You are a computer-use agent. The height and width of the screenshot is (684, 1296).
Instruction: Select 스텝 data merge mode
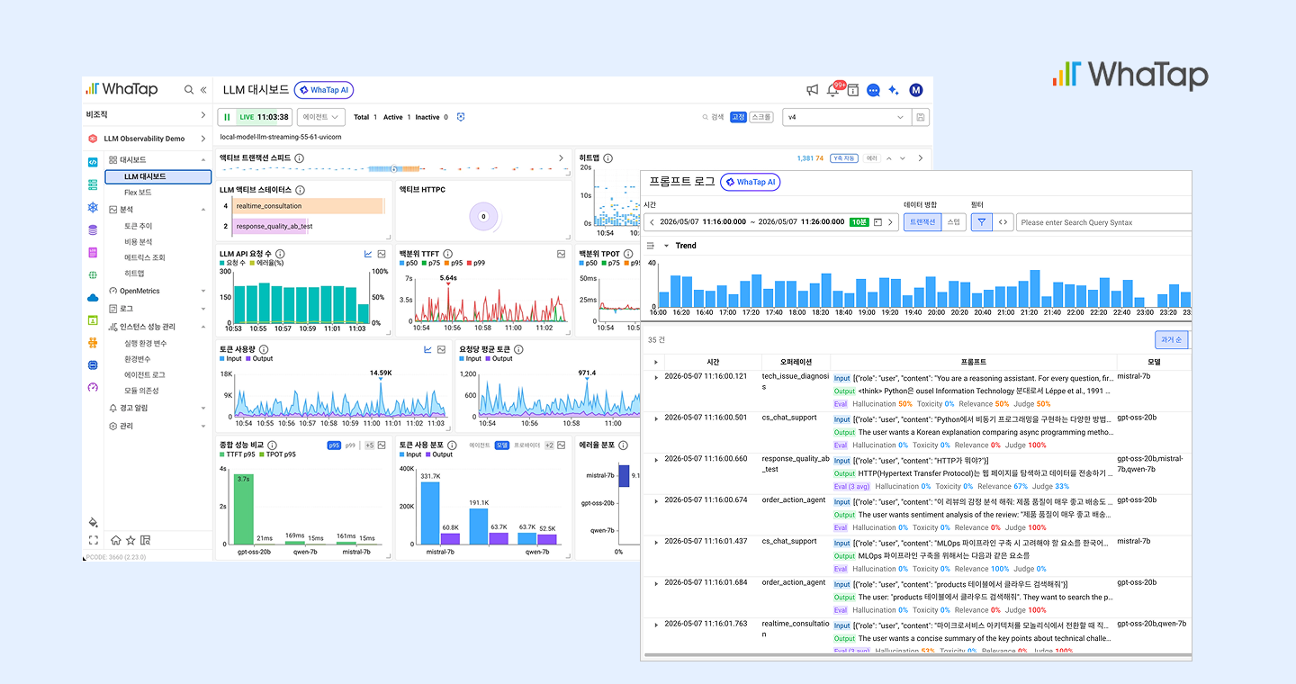click(x=953, y=222)
